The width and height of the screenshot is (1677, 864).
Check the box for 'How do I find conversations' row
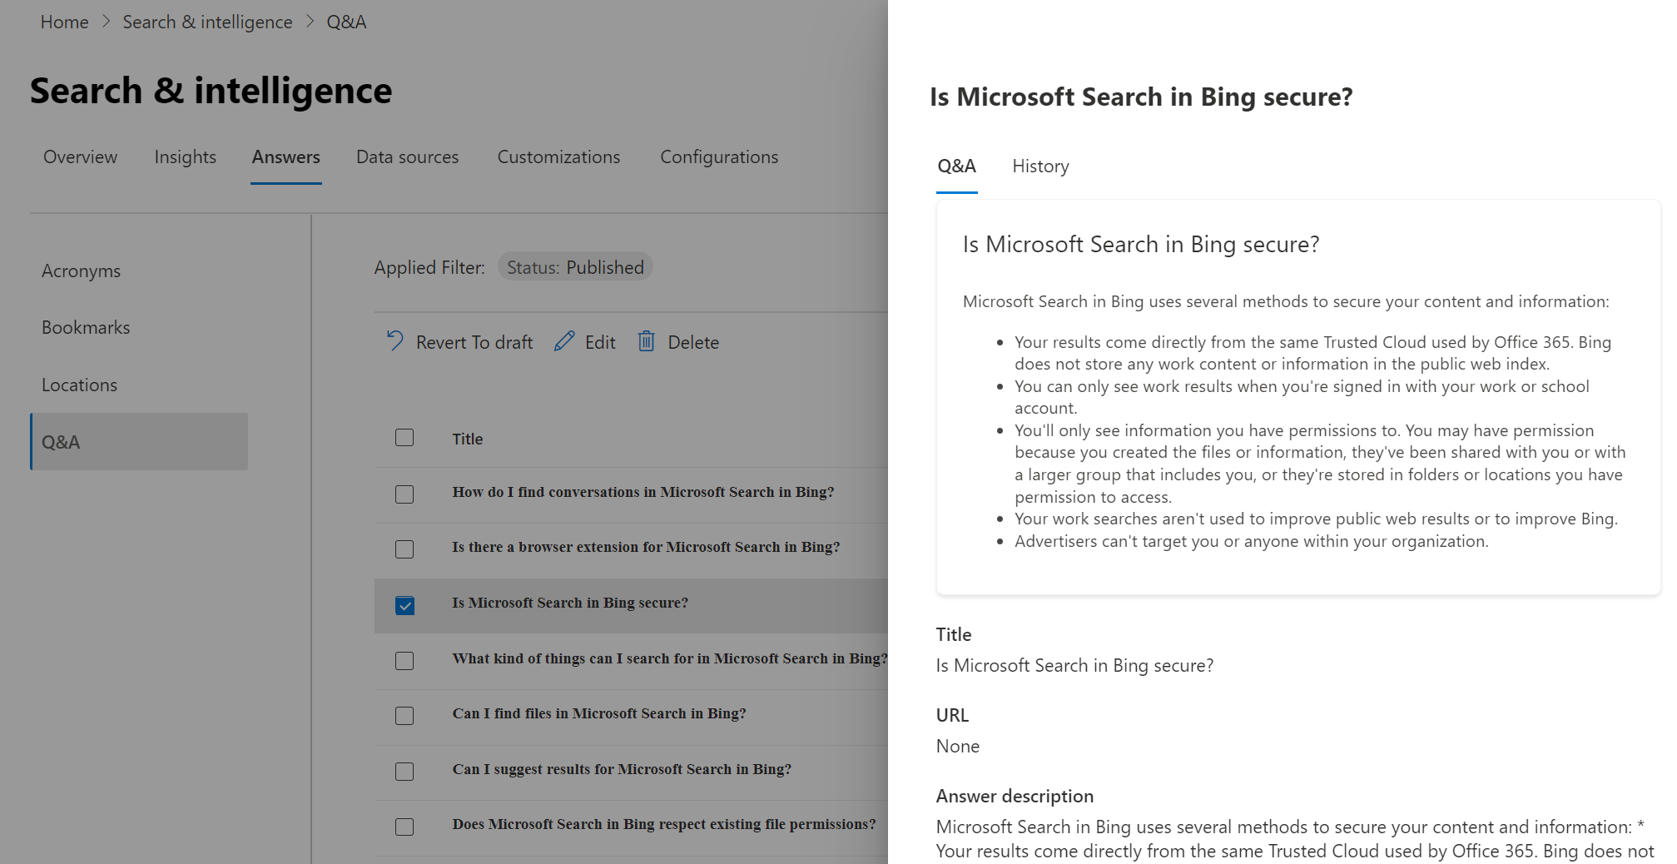coord(404,494)
